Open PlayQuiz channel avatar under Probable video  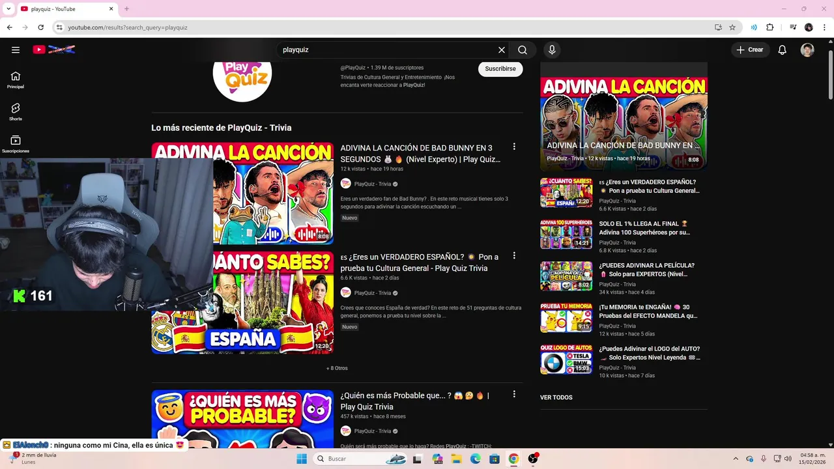pyautogui.click(x=346, y=431)
